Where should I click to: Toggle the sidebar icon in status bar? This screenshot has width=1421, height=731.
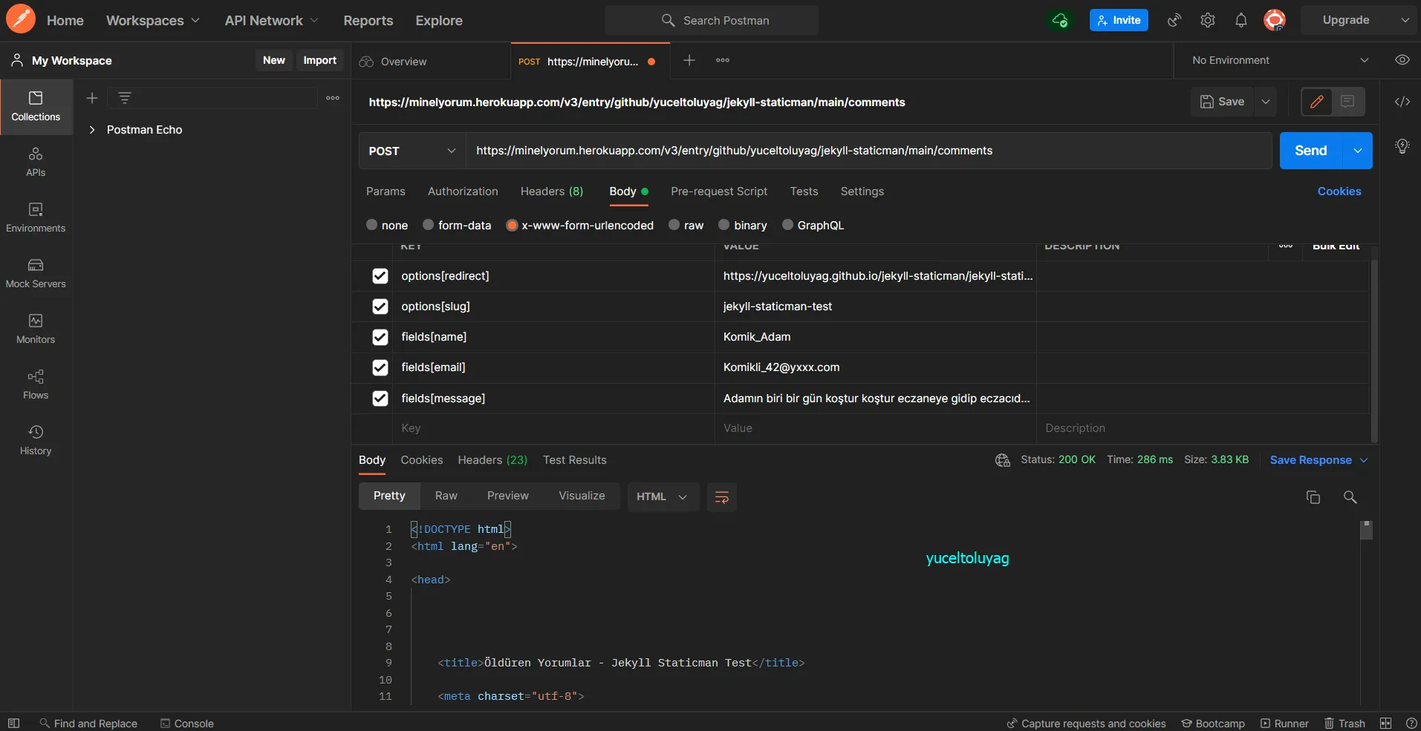(x=13, y=724)
